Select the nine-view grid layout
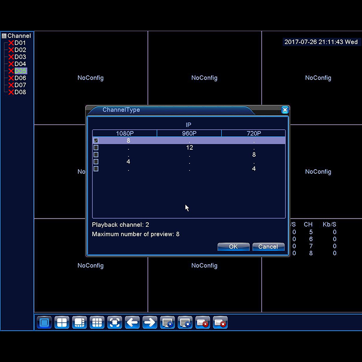Viewport: 362px width, 362px height. [97, 323]
